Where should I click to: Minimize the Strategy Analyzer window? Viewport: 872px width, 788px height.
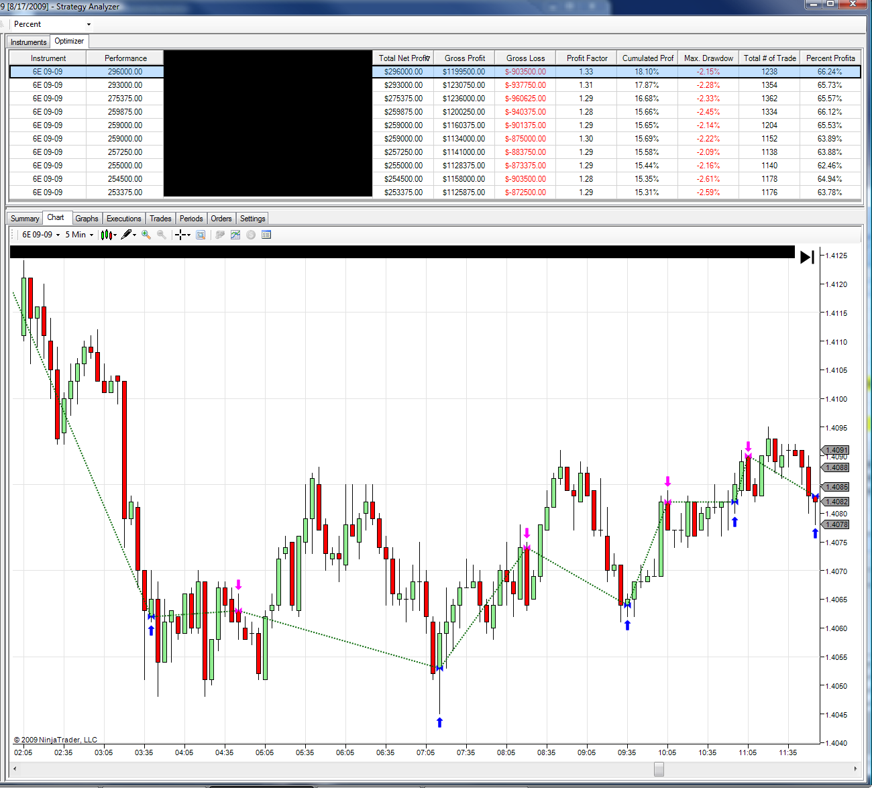(x=814, y=4)
